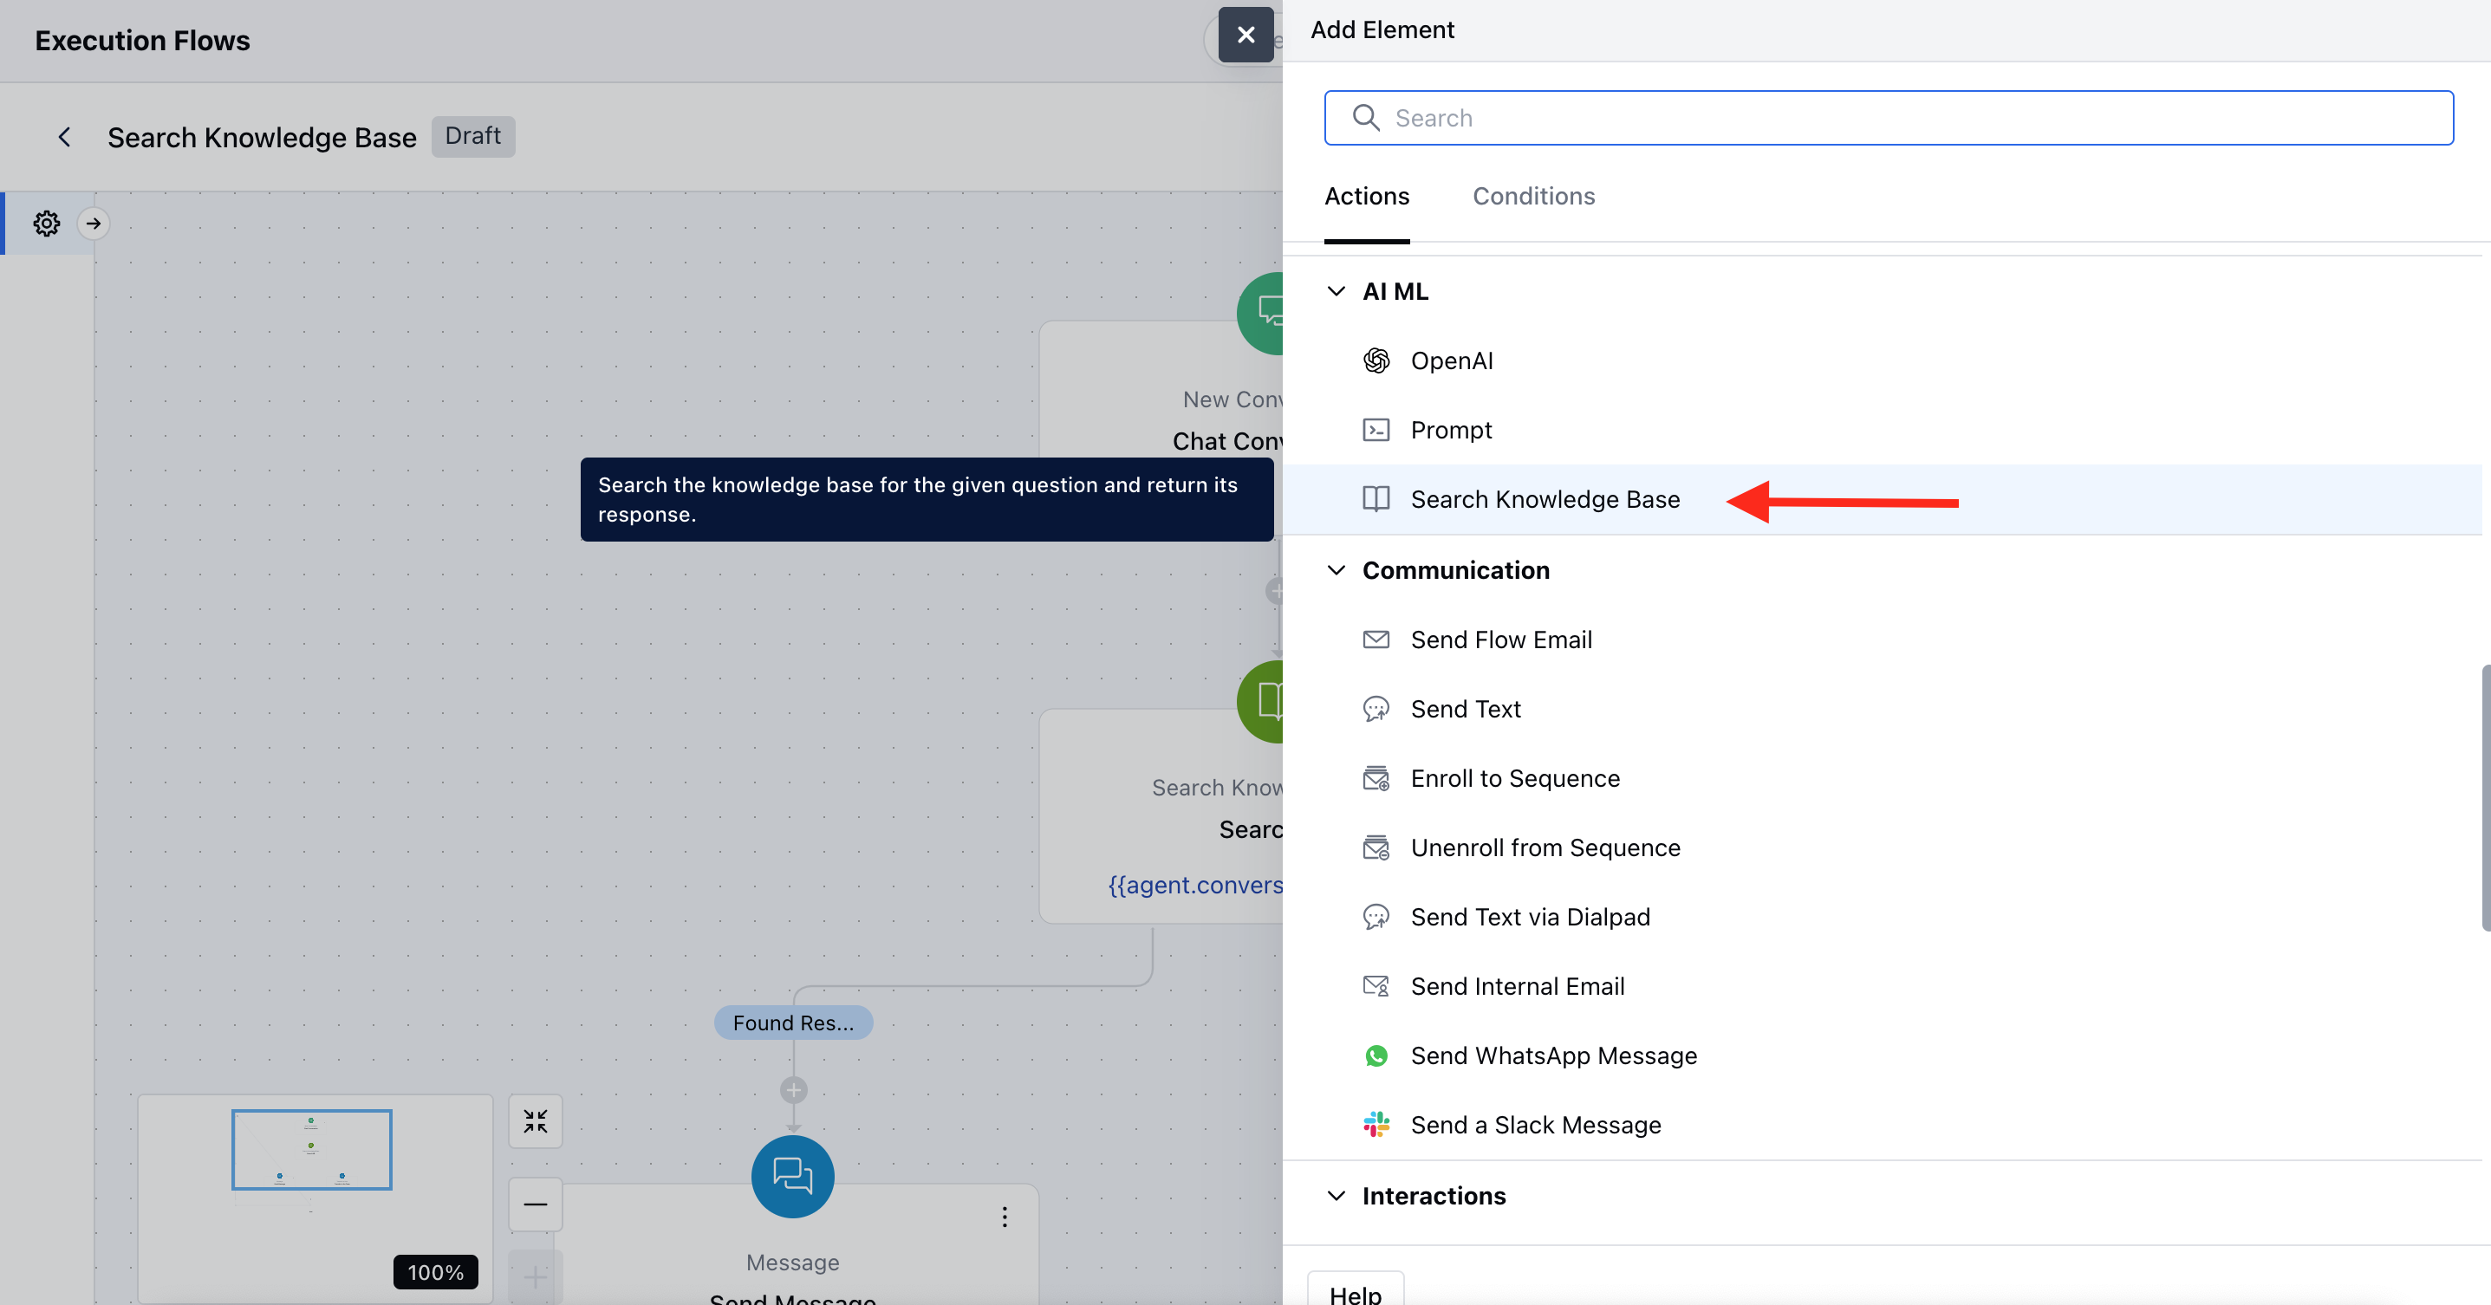Switch to the Conditions tab
Viewport: 2491px width, 1305px height.
1532,196
